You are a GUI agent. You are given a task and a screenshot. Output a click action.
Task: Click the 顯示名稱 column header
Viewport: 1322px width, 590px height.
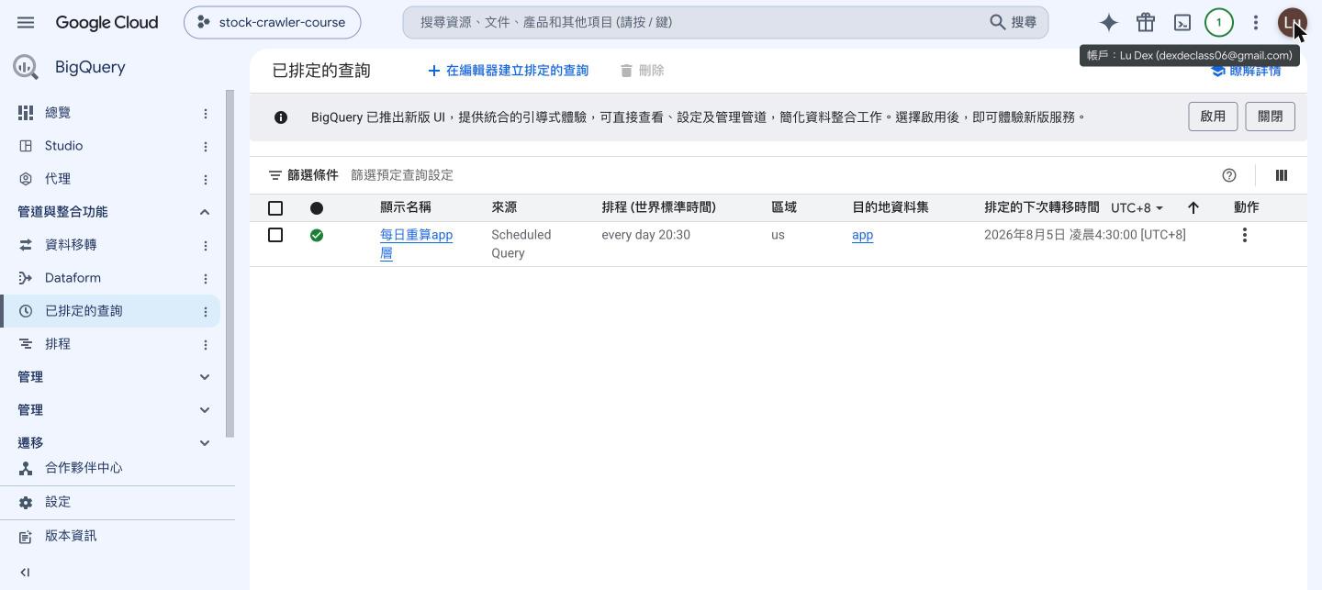(x=406, y=207)
